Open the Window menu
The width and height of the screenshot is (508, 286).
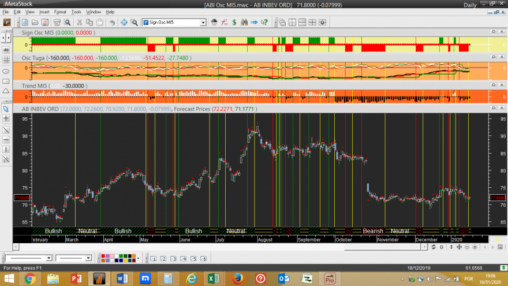click(x=94, y=12)
